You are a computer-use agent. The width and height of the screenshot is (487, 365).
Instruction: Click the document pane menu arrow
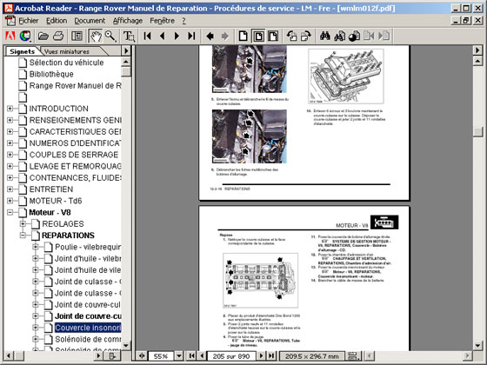tap(477, 50)
